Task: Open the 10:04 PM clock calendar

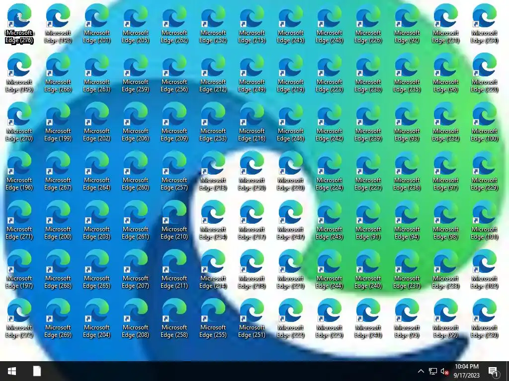Action: click(x=466, y=371)
